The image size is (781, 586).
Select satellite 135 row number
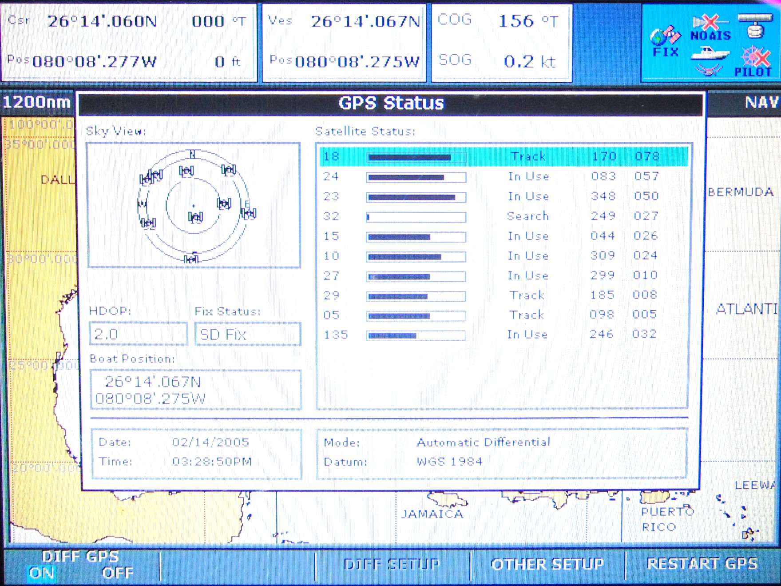tap(335, 335)
